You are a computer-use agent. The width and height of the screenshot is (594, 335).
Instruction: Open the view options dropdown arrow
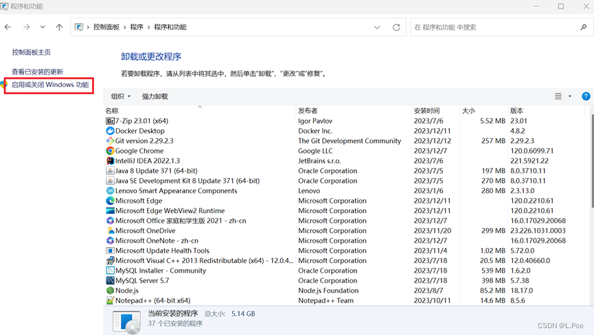570,97
